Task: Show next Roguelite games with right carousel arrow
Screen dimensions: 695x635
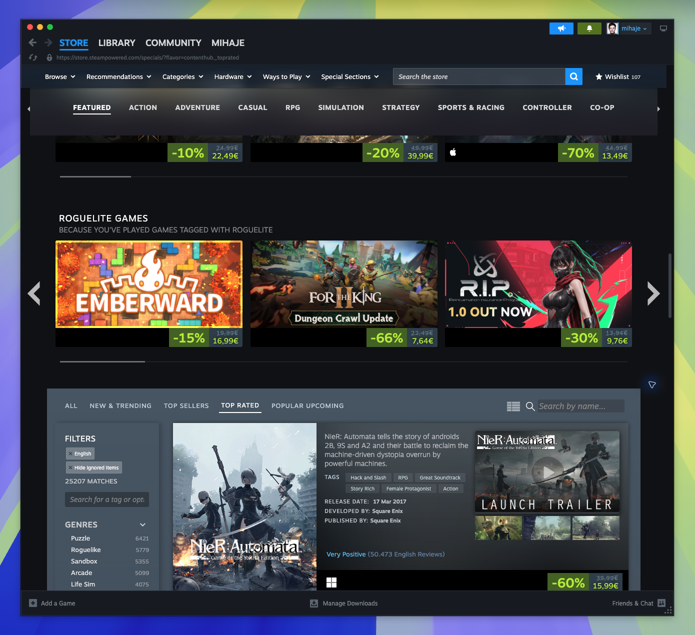Action: pos(653,293)
